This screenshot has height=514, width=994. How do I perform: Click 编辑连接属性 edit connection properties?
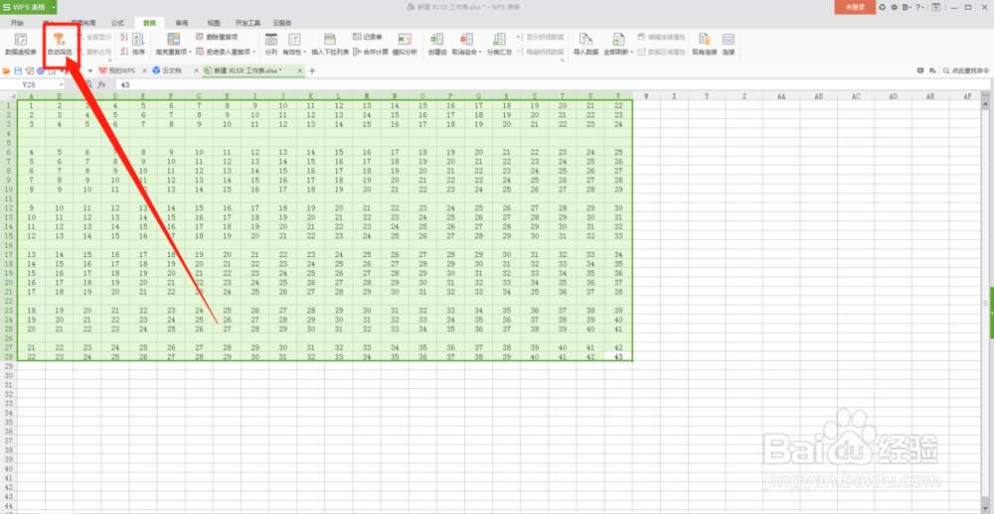tap(661, 38)
